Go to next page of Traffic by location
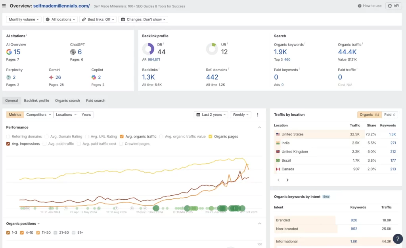The width and height of the screenshot is (406, 248). tap(287, 180)
